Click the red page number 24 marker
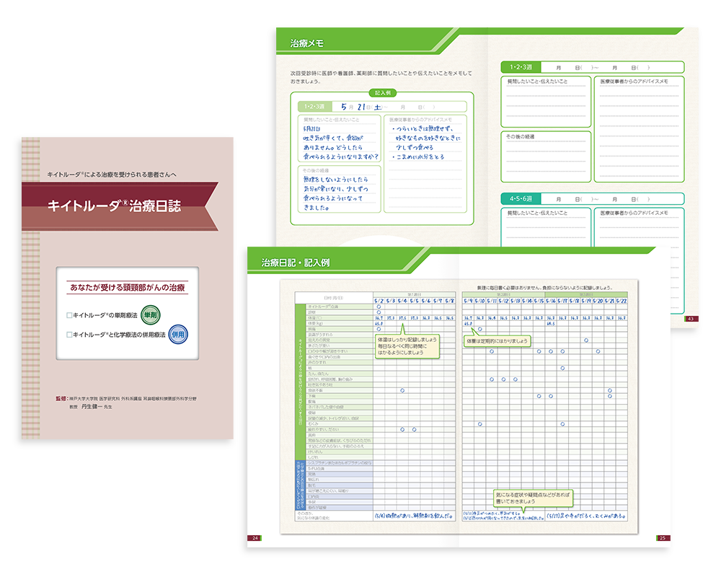 (255, 537)
